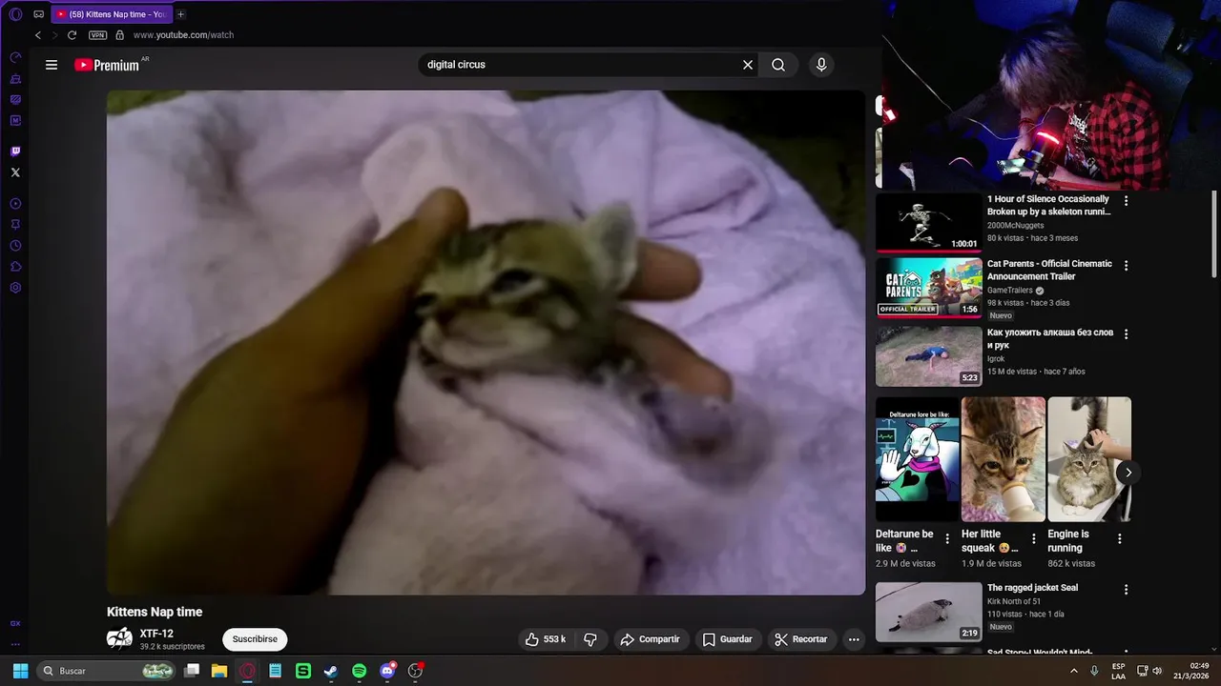Reload the YouTube page

72,35
